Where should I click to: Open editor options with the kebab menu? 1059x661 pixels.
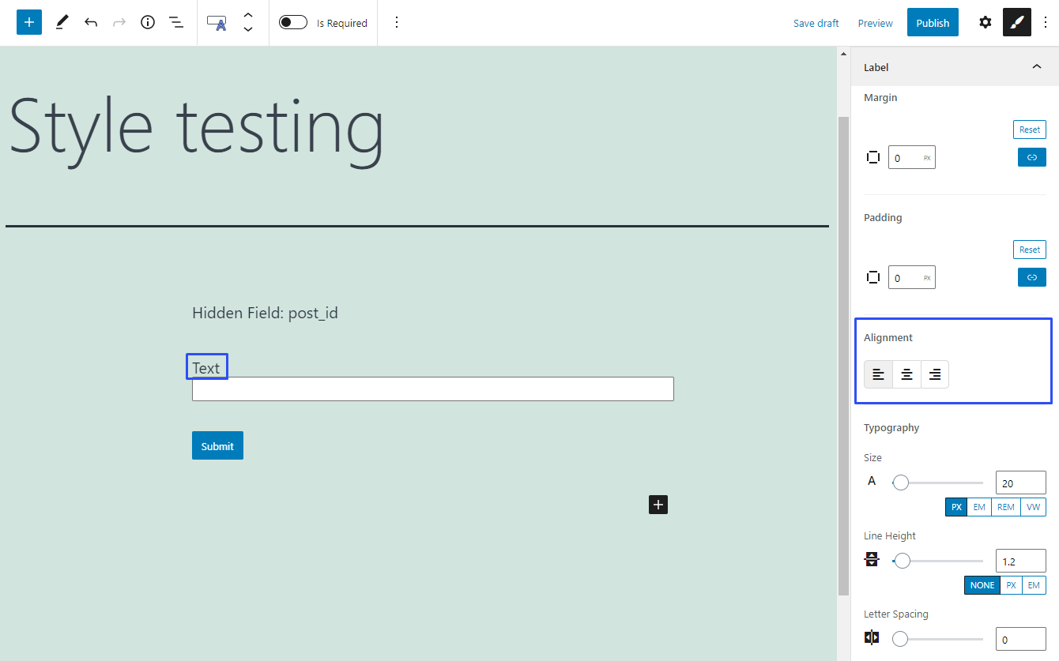click(1046, 22)
